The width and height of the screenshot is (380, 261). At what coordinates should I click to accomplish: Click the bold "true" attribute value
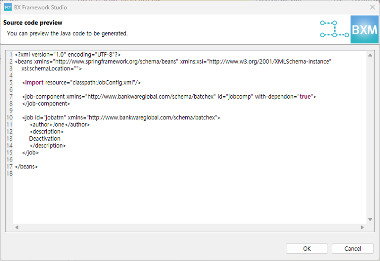coord(305,97)
